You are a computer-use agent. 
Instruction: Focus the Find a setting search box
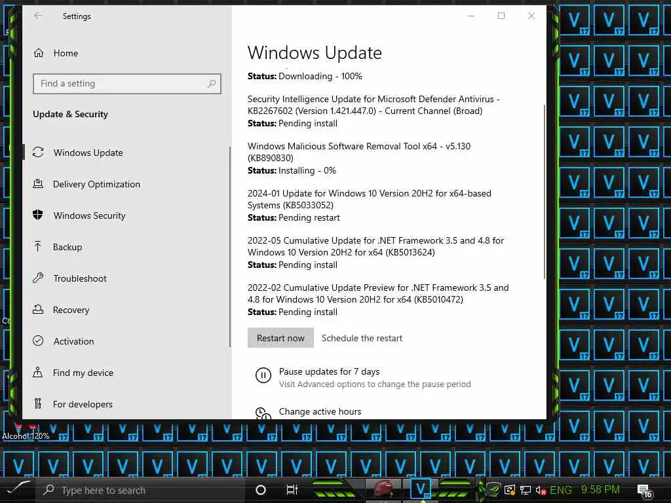[126, 84]
